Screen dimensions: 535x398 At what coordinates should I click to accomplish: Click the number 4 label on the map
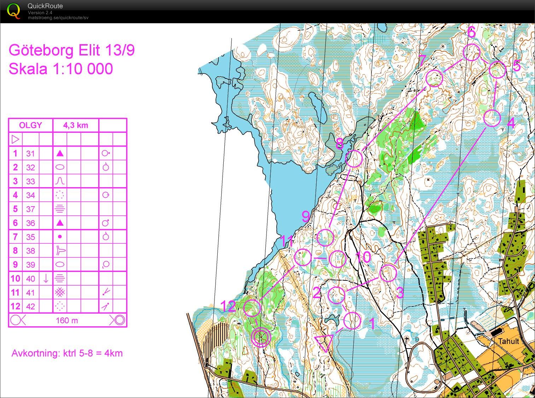coord(511,123)
